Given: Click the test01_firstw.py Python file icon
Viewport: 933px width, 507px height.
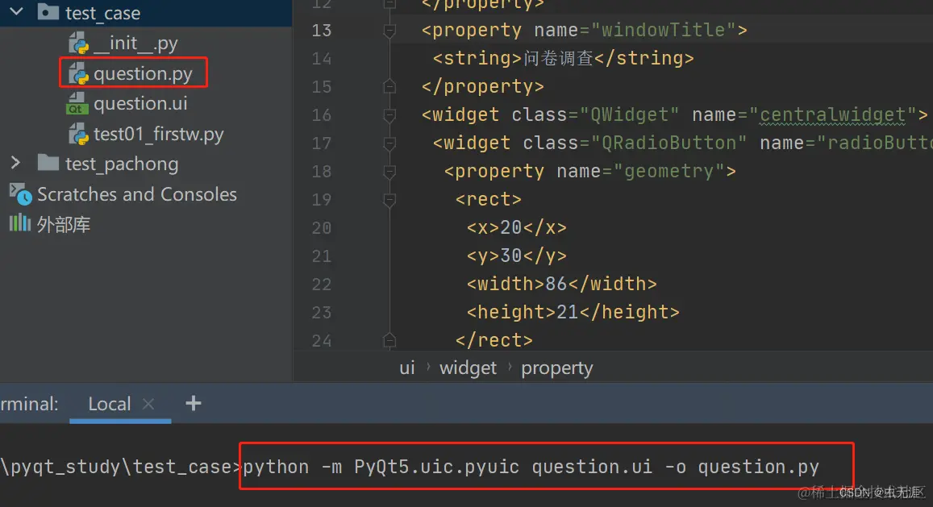Looking at the screenshot, I should point(78,134).
